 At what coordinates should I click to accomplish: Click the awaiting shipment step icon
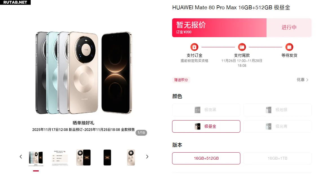tap(289, 47)
